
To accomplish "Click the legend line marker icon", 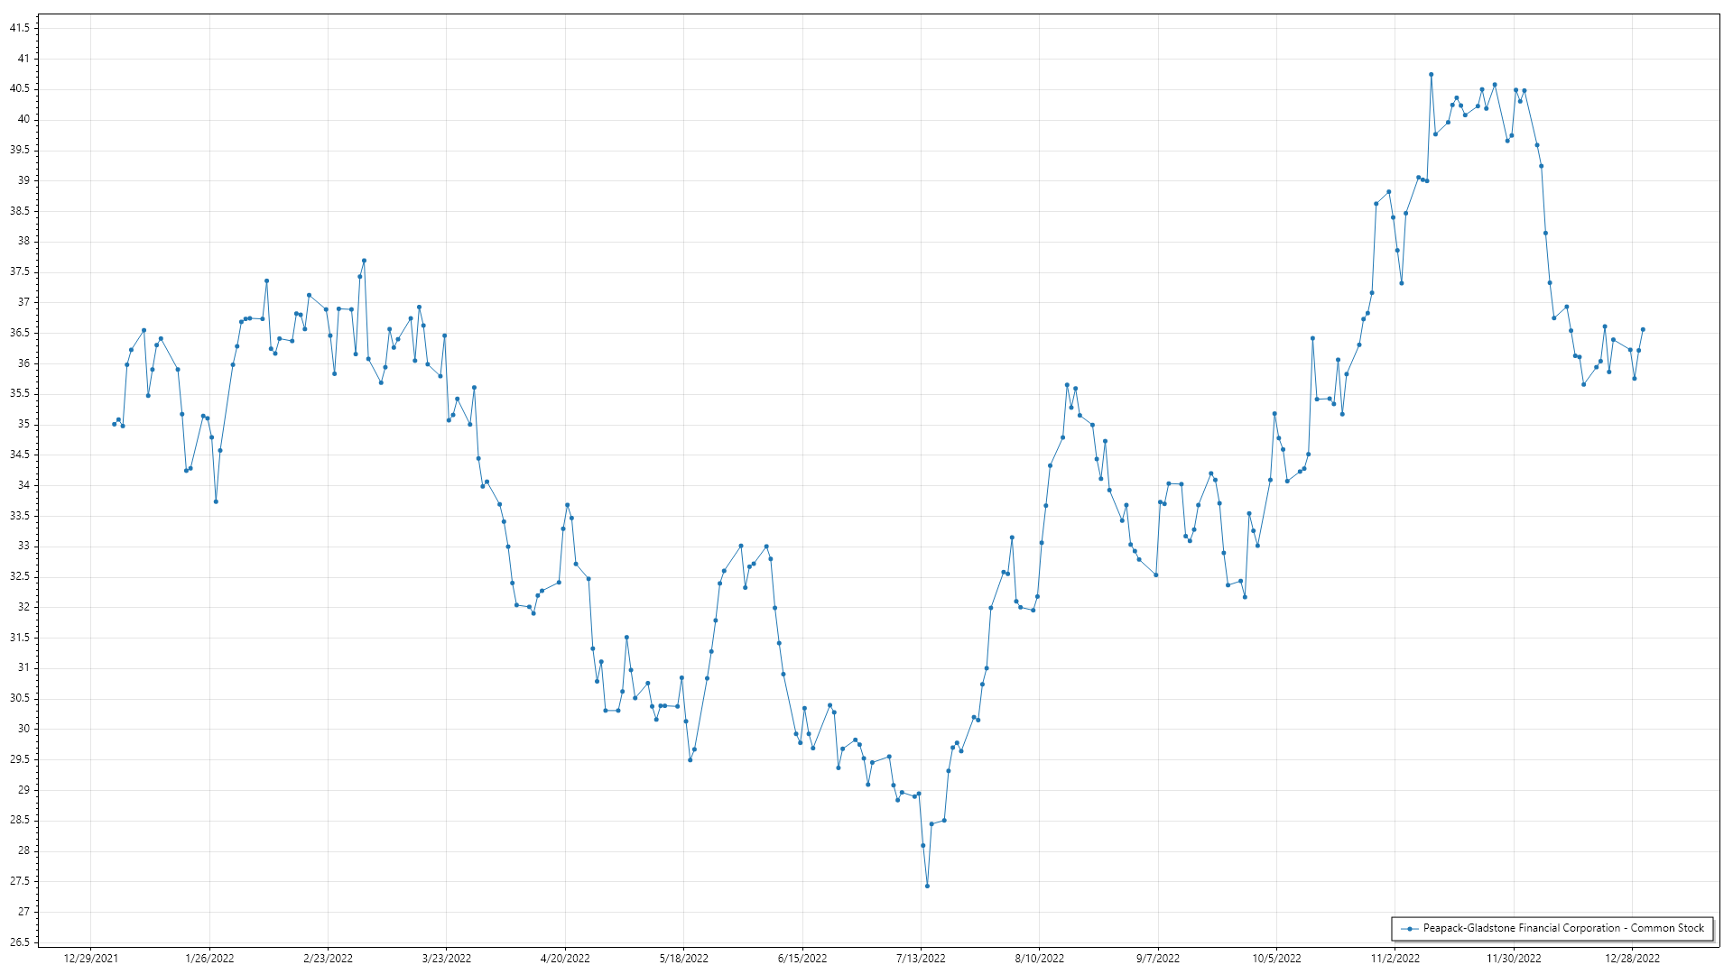I will pos(1409,928).
